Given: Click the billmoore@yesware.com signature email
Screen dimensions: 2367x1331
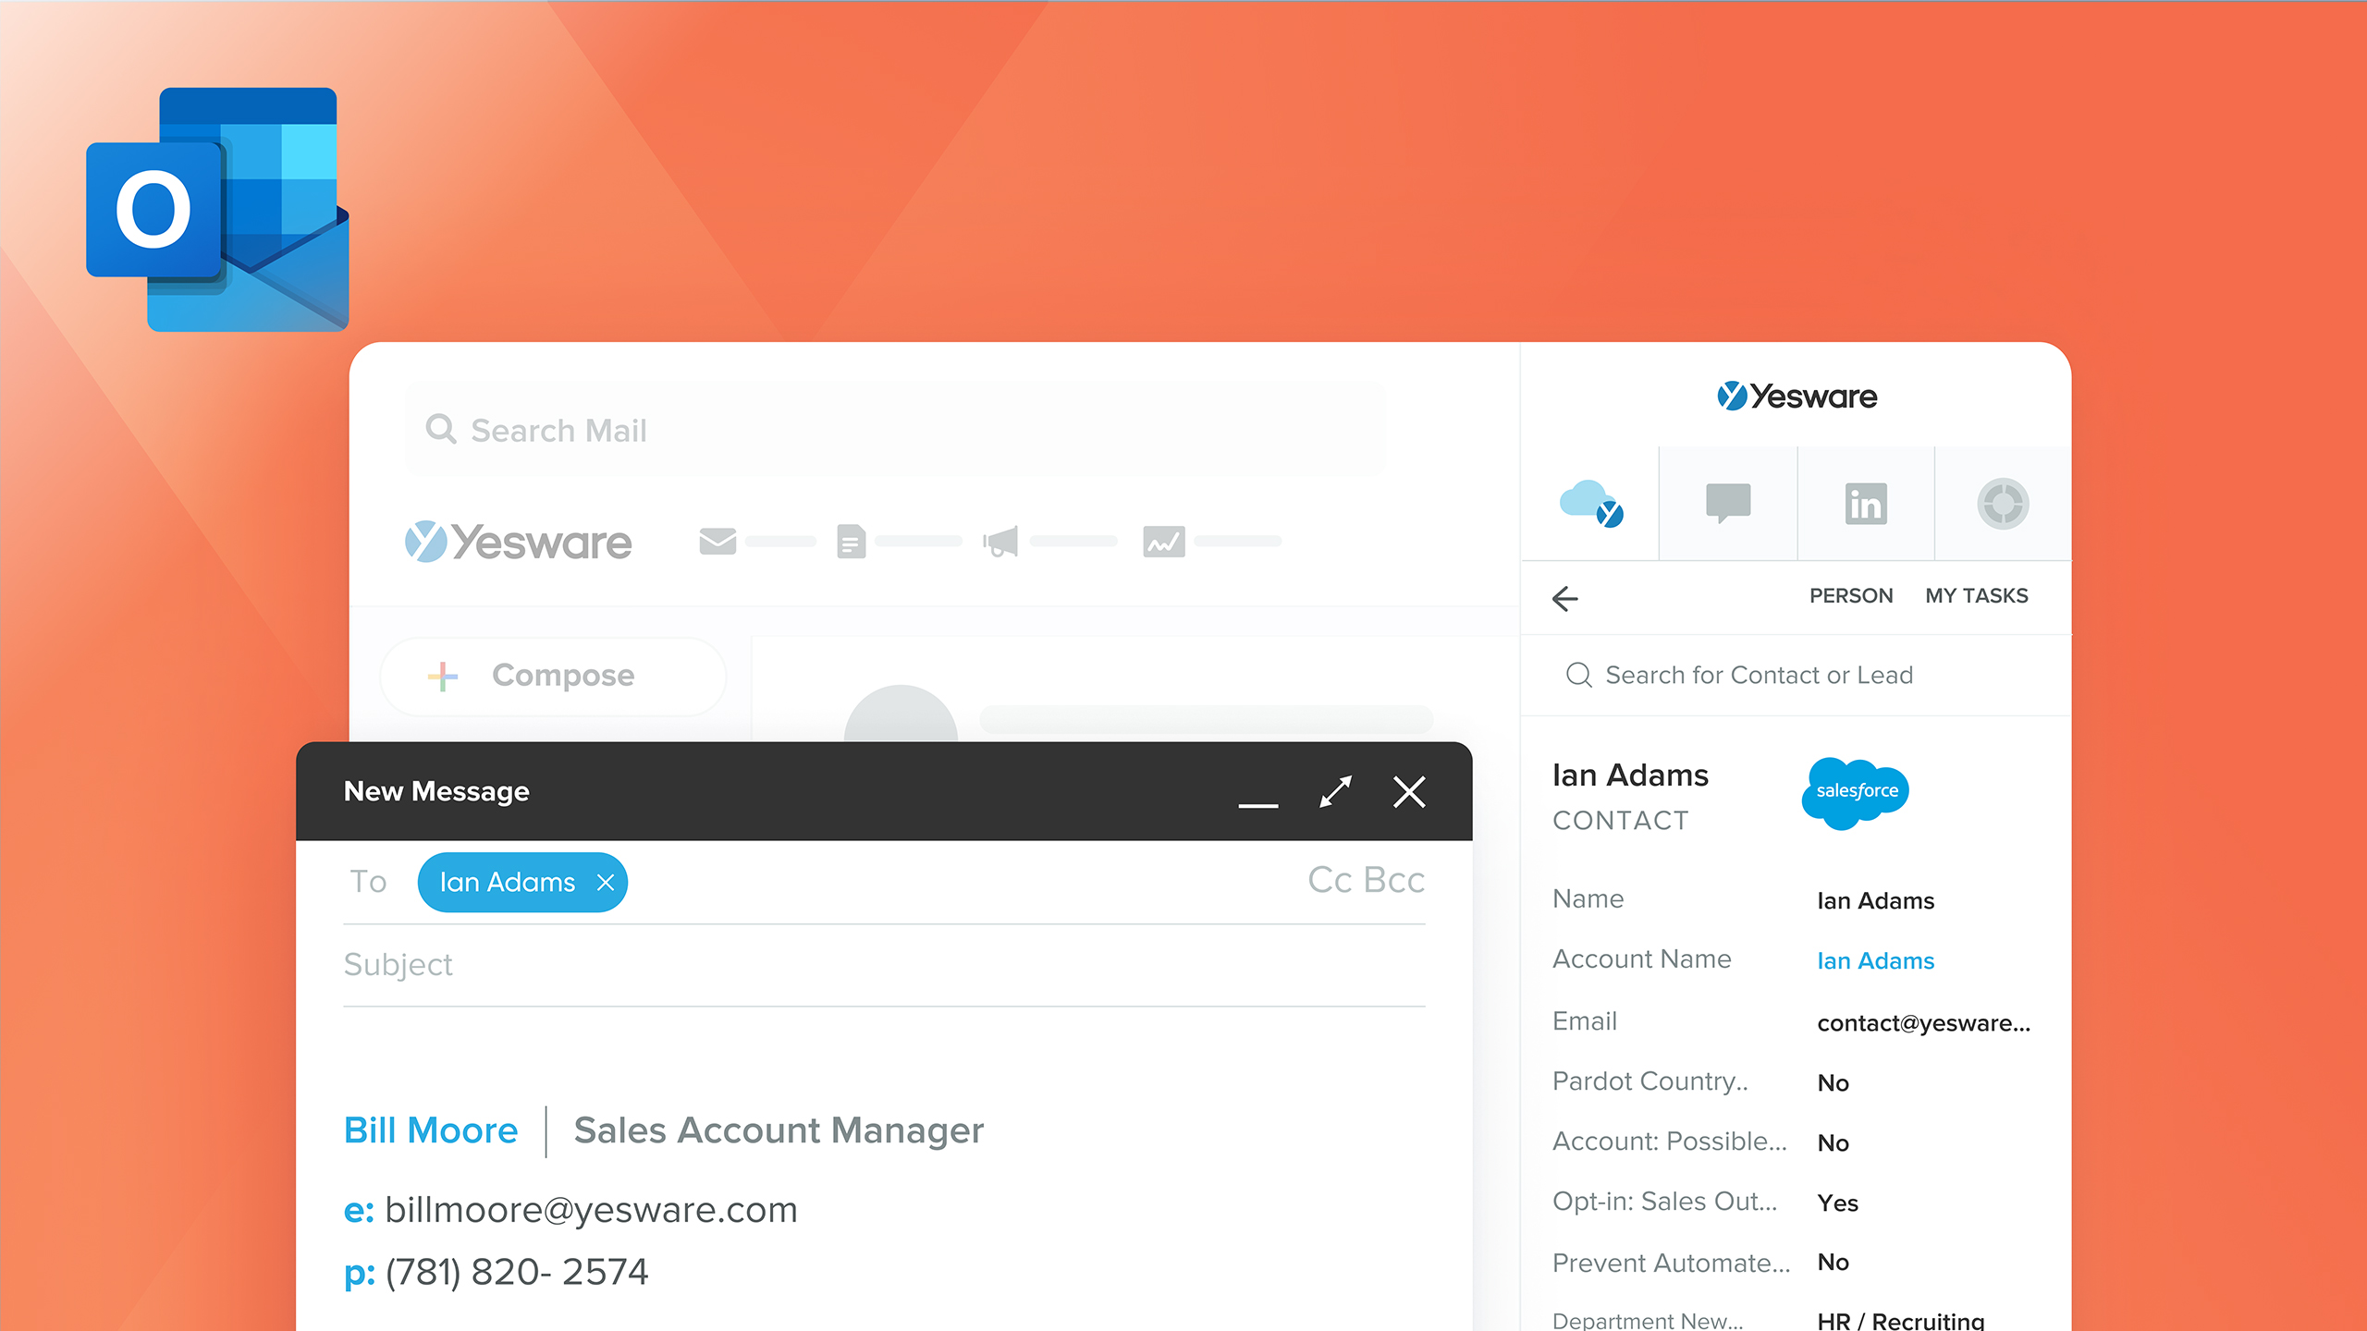Looking at the screenshot, I should pos(591,1210).
